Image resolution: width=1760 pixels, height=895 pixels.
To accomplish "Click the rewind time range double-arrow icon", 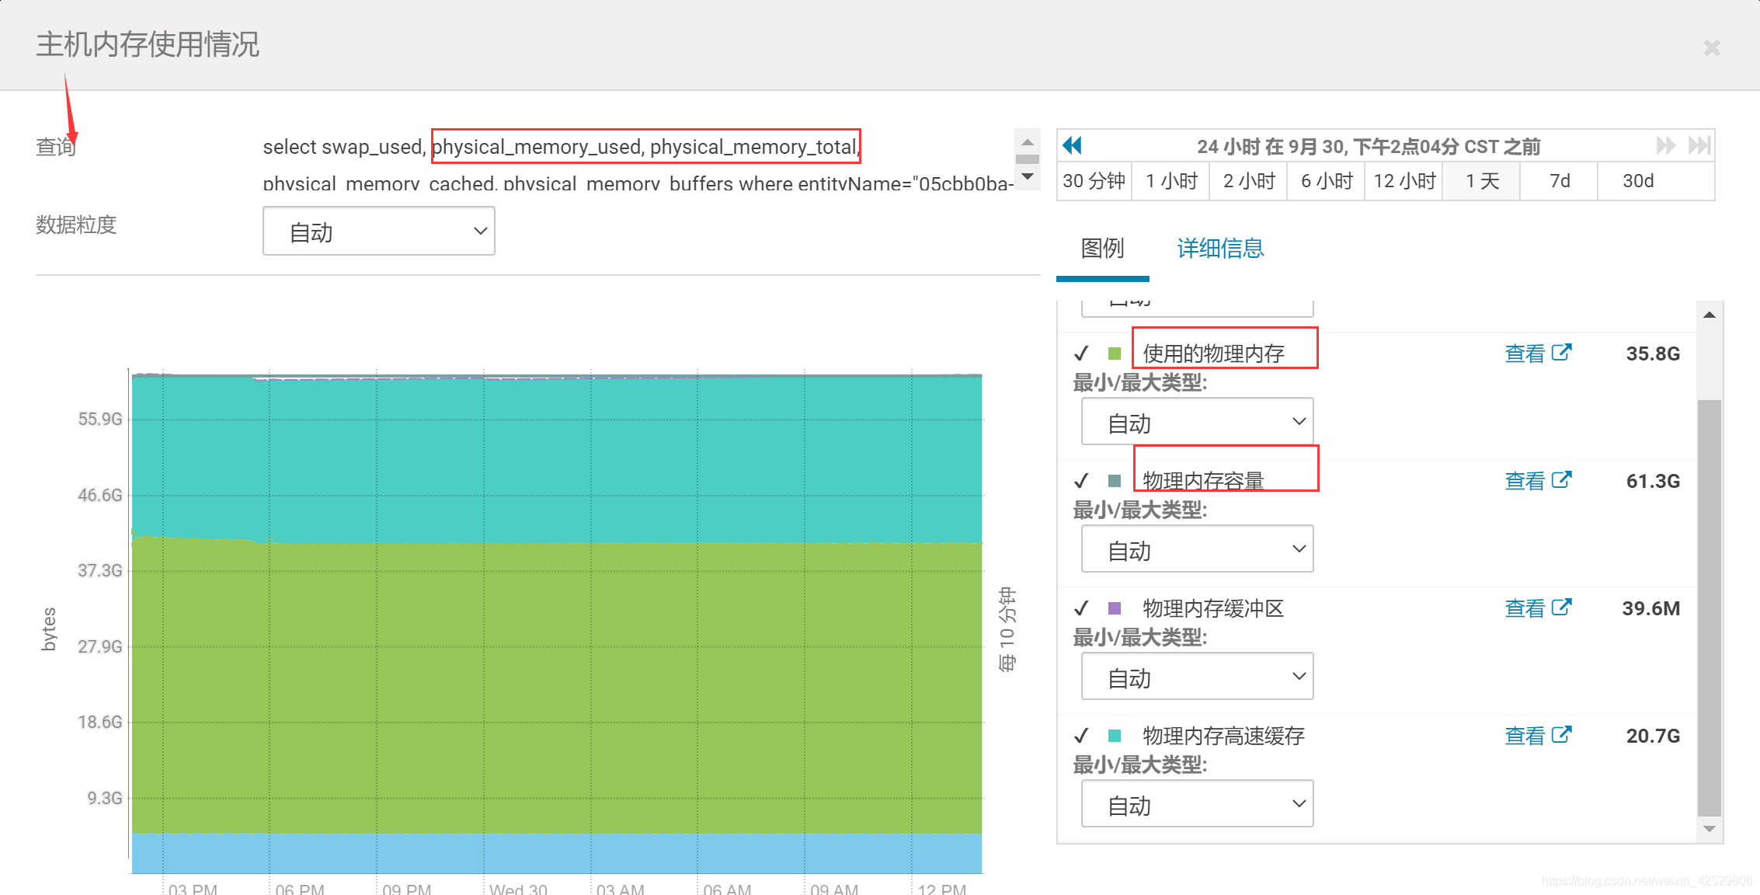I will pos(1073,145).
